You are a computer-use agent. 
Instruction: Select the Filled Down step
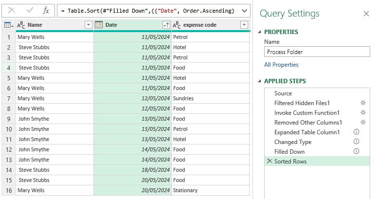(x=317, y=151)
